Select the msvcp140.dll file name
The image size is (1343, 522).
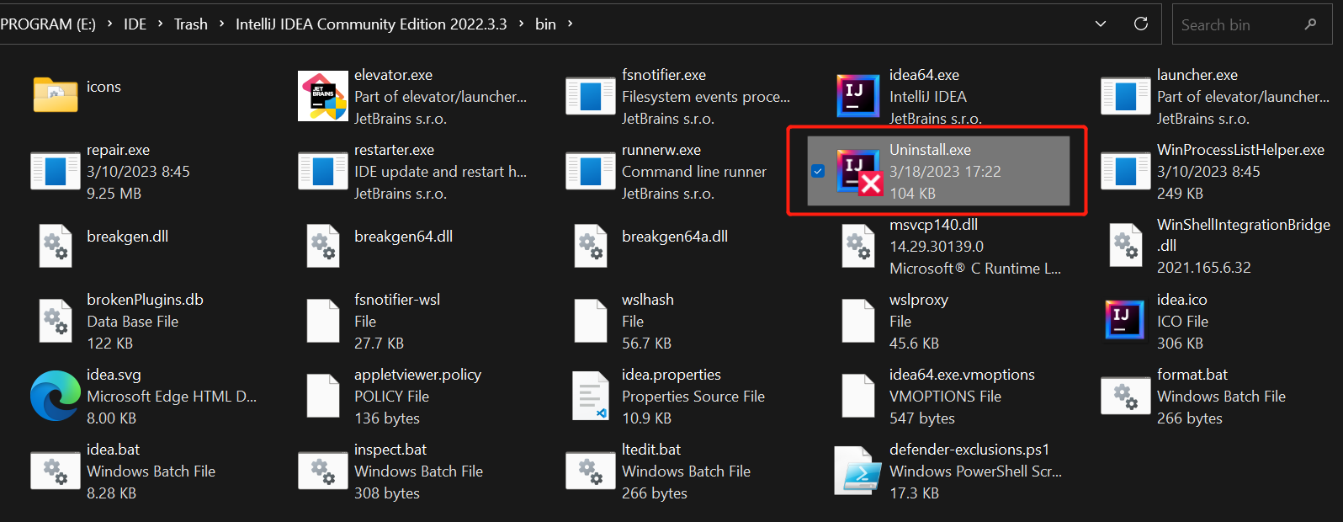(933, 225)
